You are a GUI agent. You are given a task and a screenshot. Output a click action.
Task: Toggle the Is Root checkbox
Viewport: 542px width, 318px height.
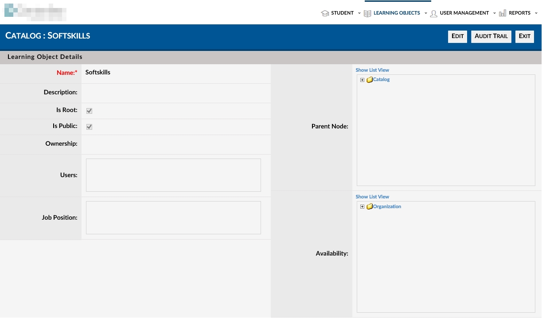[x=89, y=111]
